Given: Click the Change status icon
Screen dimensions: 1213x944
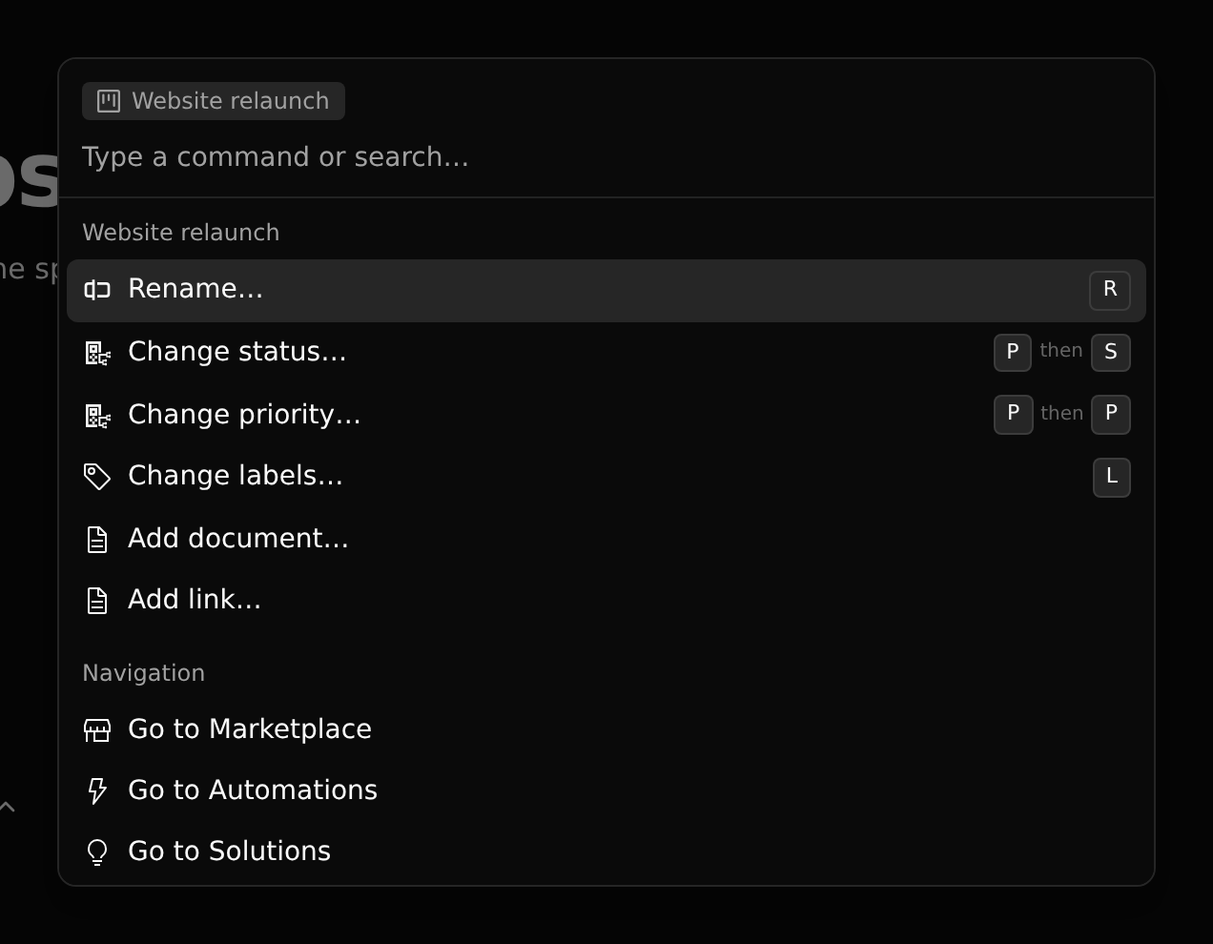Looking at the screenshot, I should (x=97, y=354).
